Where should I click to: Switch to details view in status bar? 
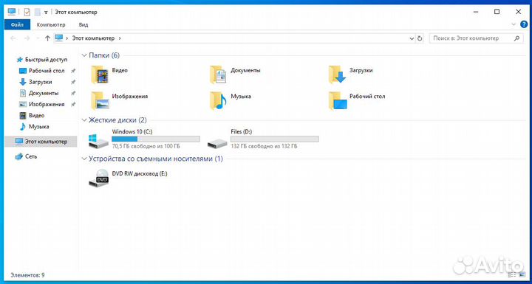512,275
